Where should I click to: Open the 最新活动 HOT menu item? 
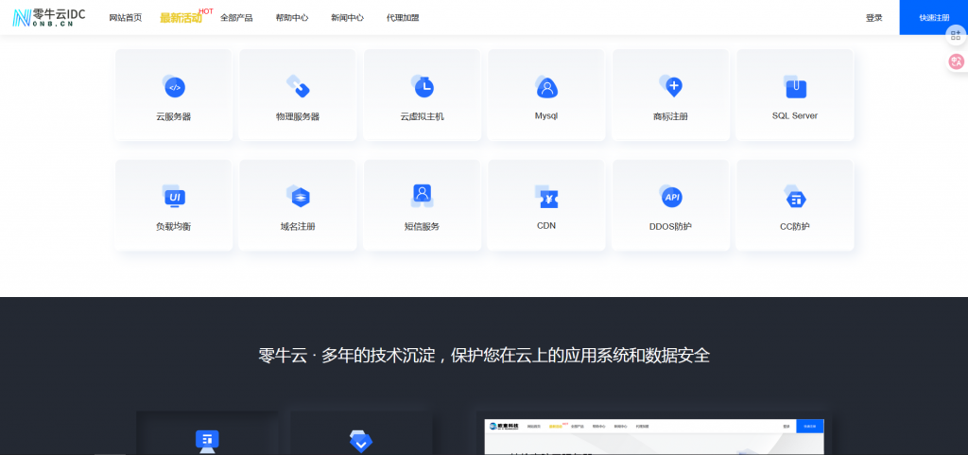point(181,18)
